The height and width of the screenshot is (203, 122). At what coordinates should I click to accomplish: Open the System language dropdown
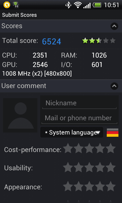pyautogui.click(x=72, y=132)
